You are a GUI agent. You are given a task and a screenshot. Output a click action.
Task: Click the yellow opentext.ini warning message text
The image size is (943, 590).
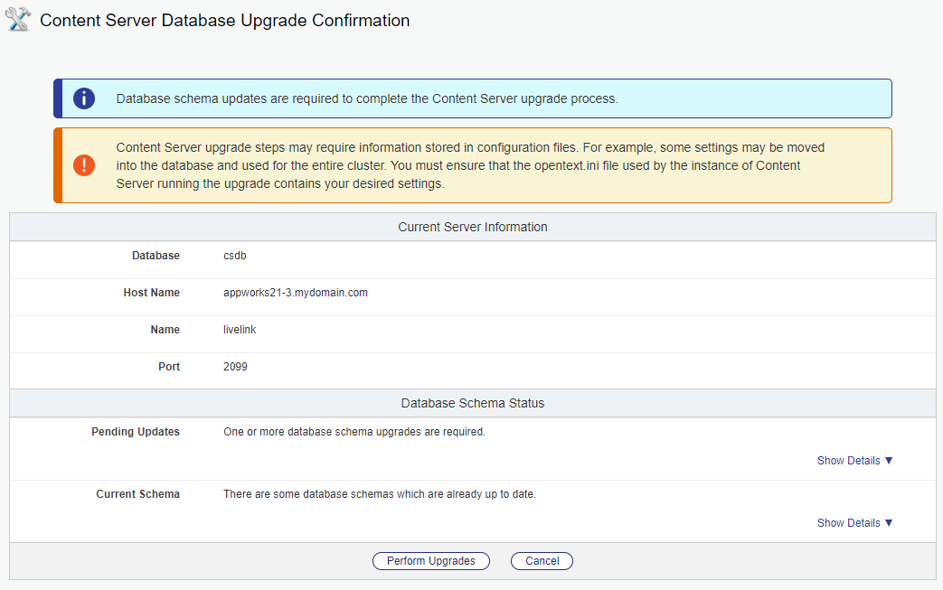click(470, 165)
